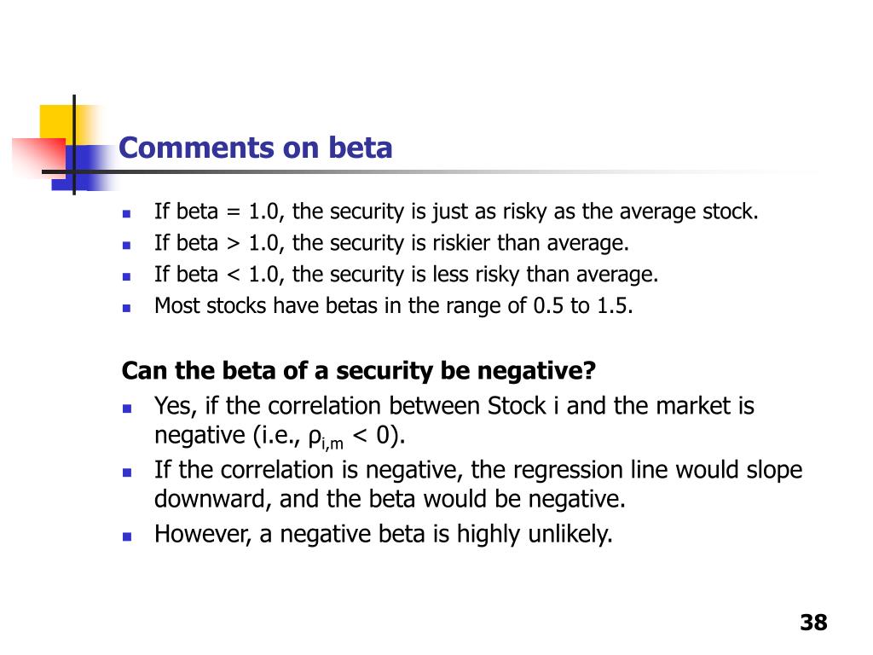Click the bullet before 'If beta > 1.0'

(x=127, y=245)
